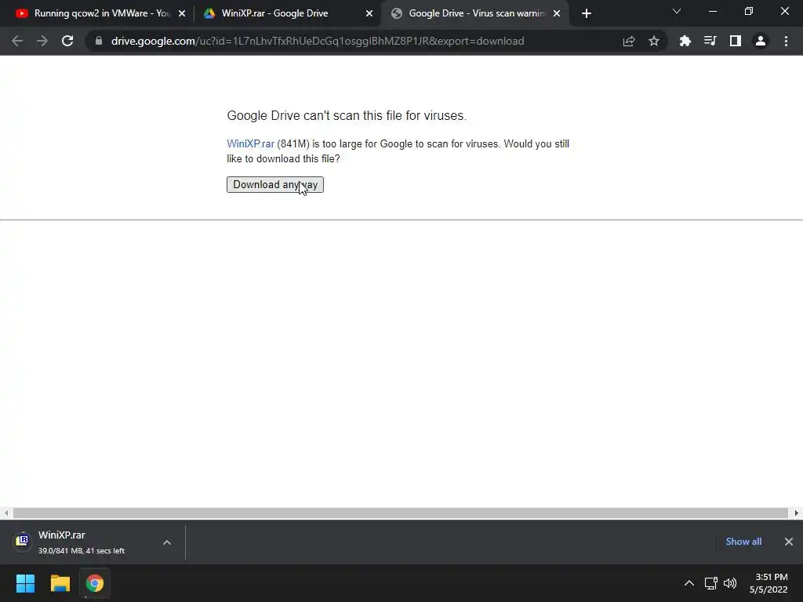This screenshot has height=602, width=803.
Task: Click the scrollbar right arrow
Action: tap(797, 513)
